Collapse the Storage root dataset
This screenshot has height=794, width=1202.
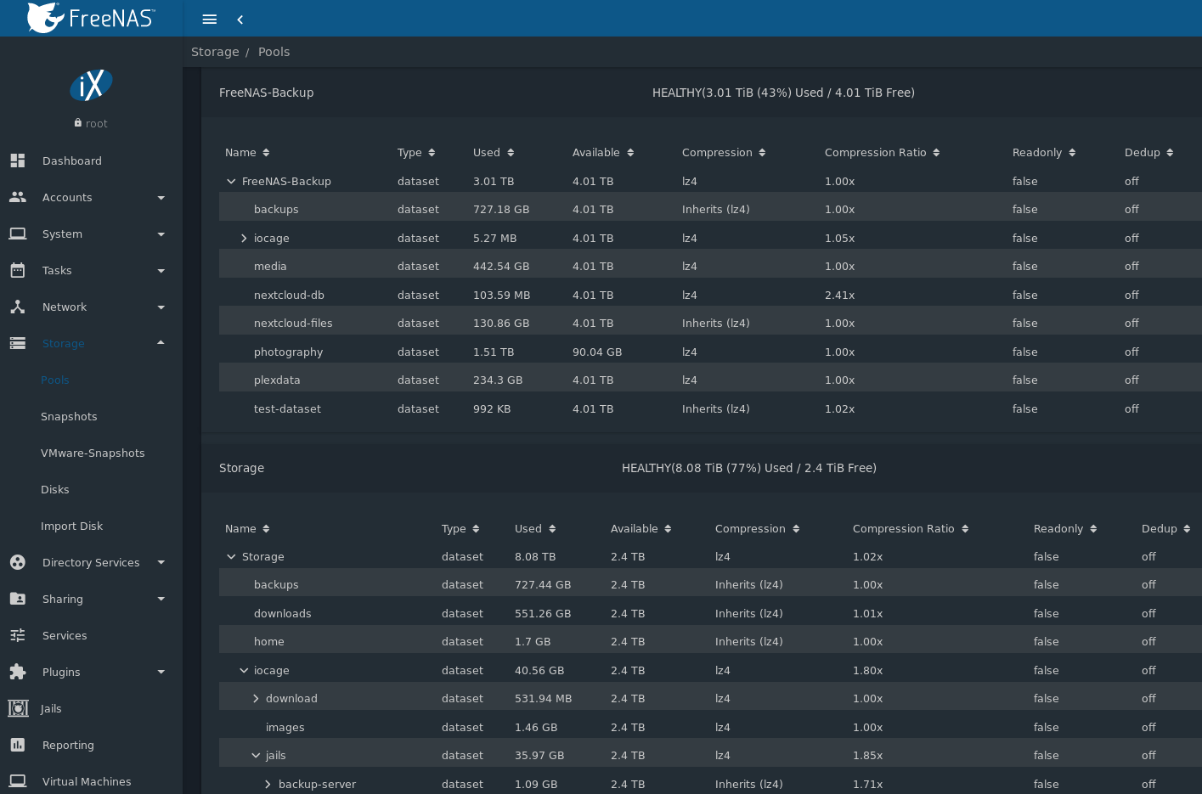click(231, 556)
